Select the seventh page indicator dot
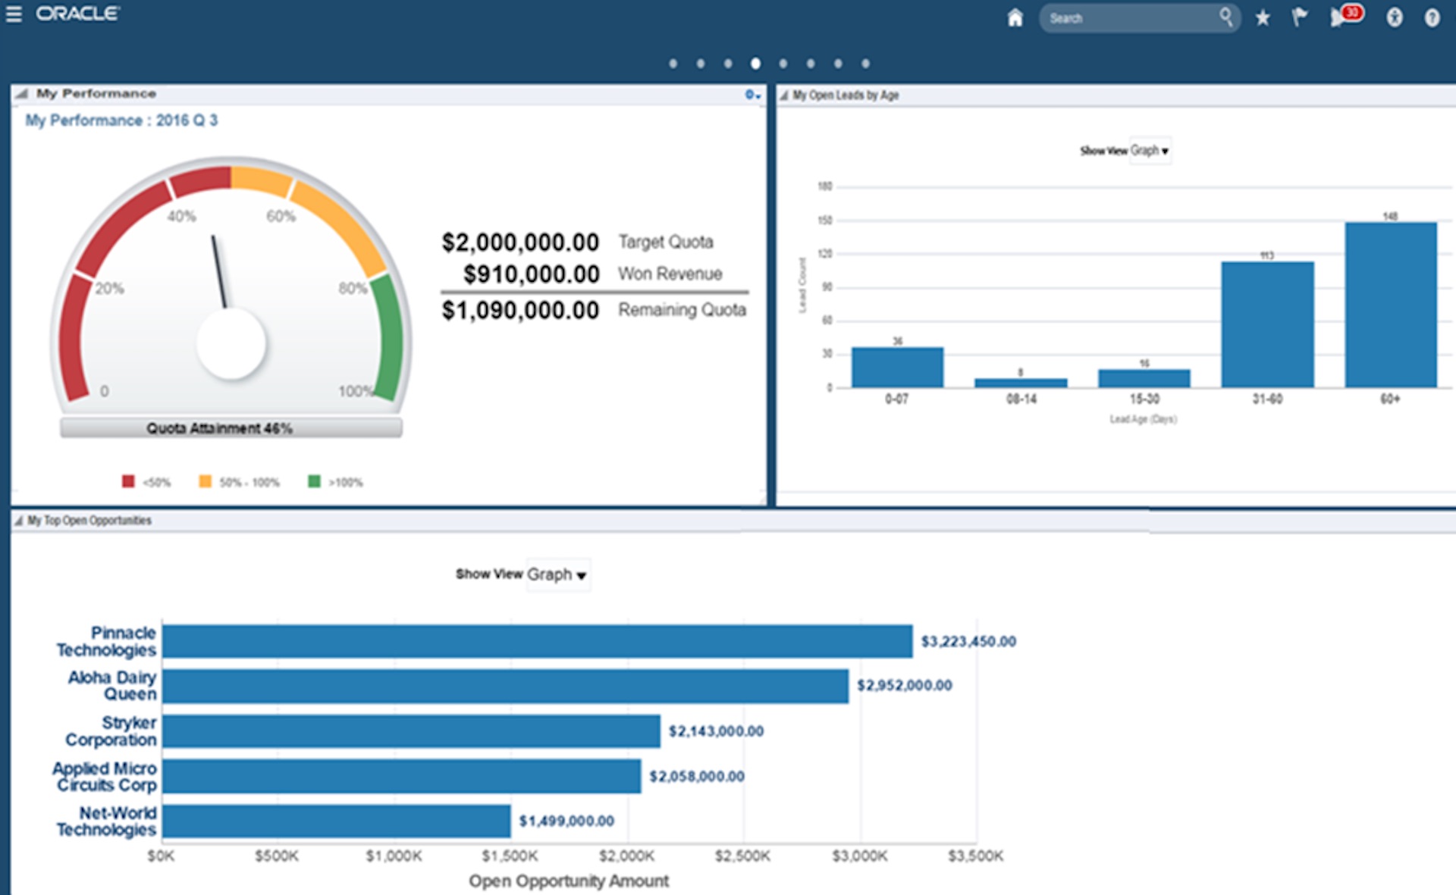1456x895 pixels. click(838, 64)
